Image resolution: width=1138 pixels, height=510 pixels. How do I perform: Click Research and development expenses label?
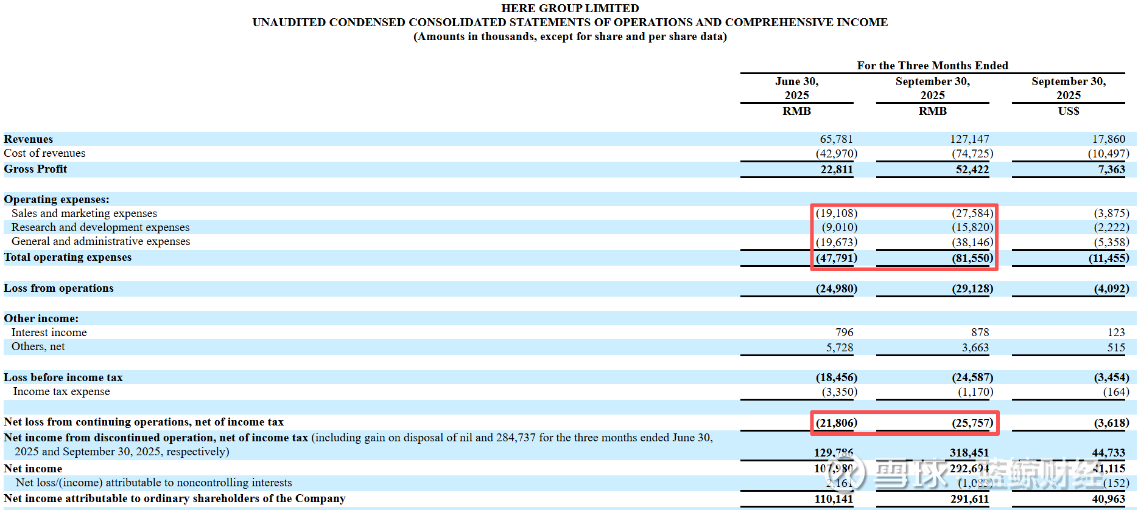tap(100, 227)
